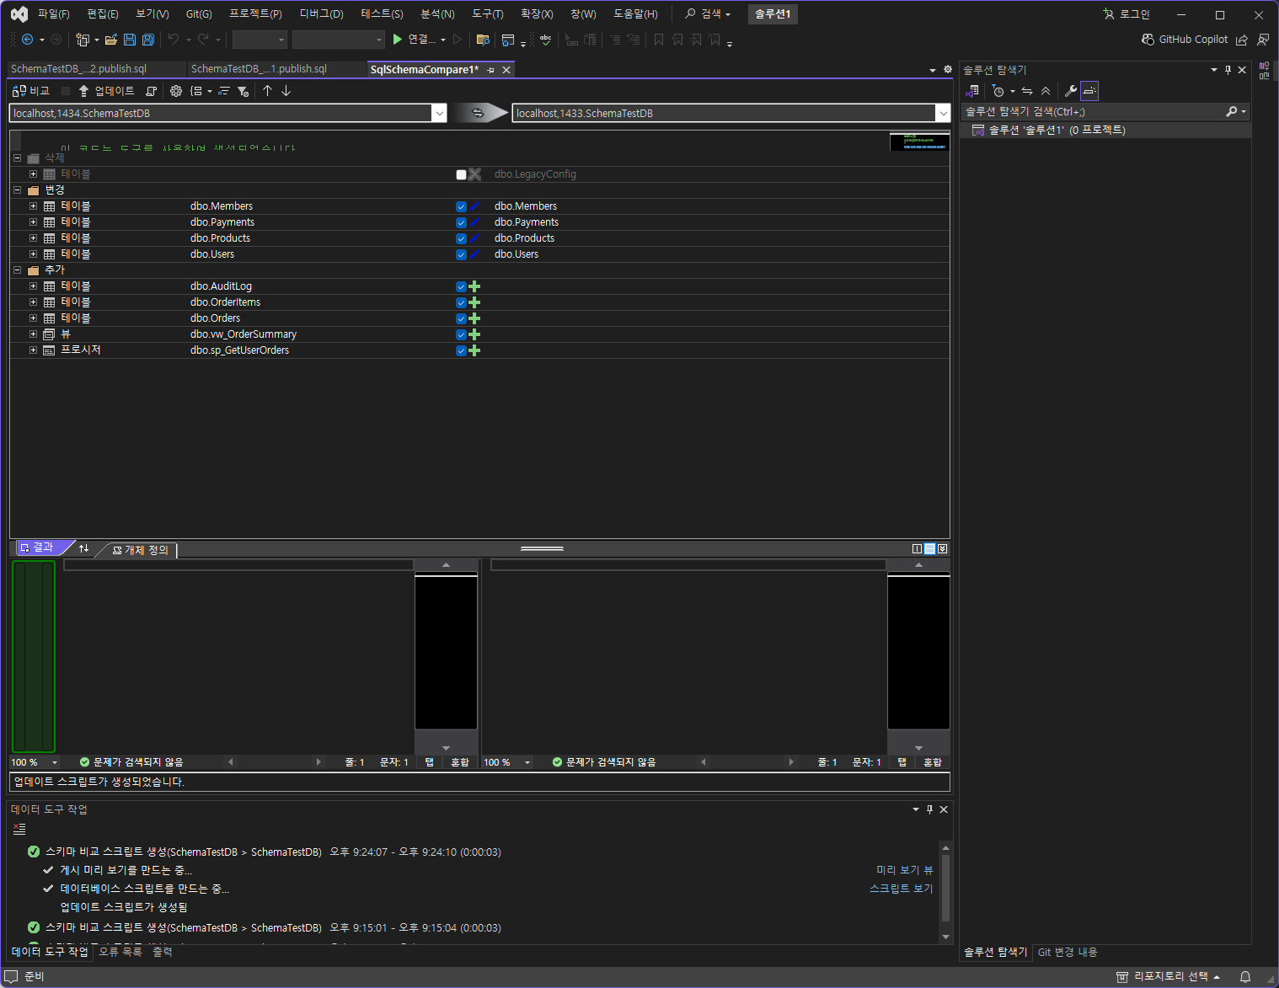Uncheck the dbo.AuditLog add checkbox
Screen dimensions: 1279x988
click(x=461, y=286)
